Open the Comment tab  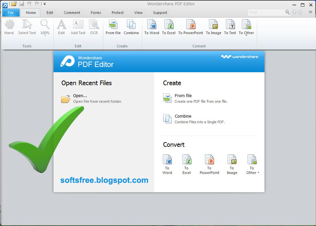[x=72, y=13]
